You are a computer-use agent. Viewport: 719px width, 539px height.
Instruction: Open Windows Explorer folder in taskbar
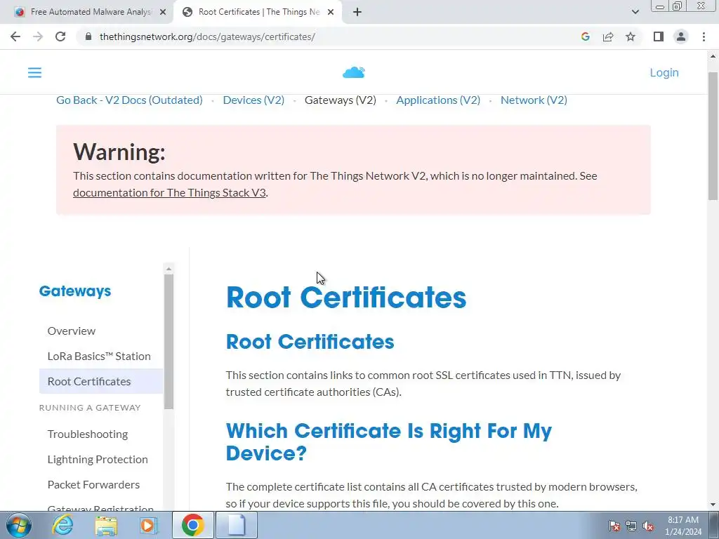tap(106, 525)
